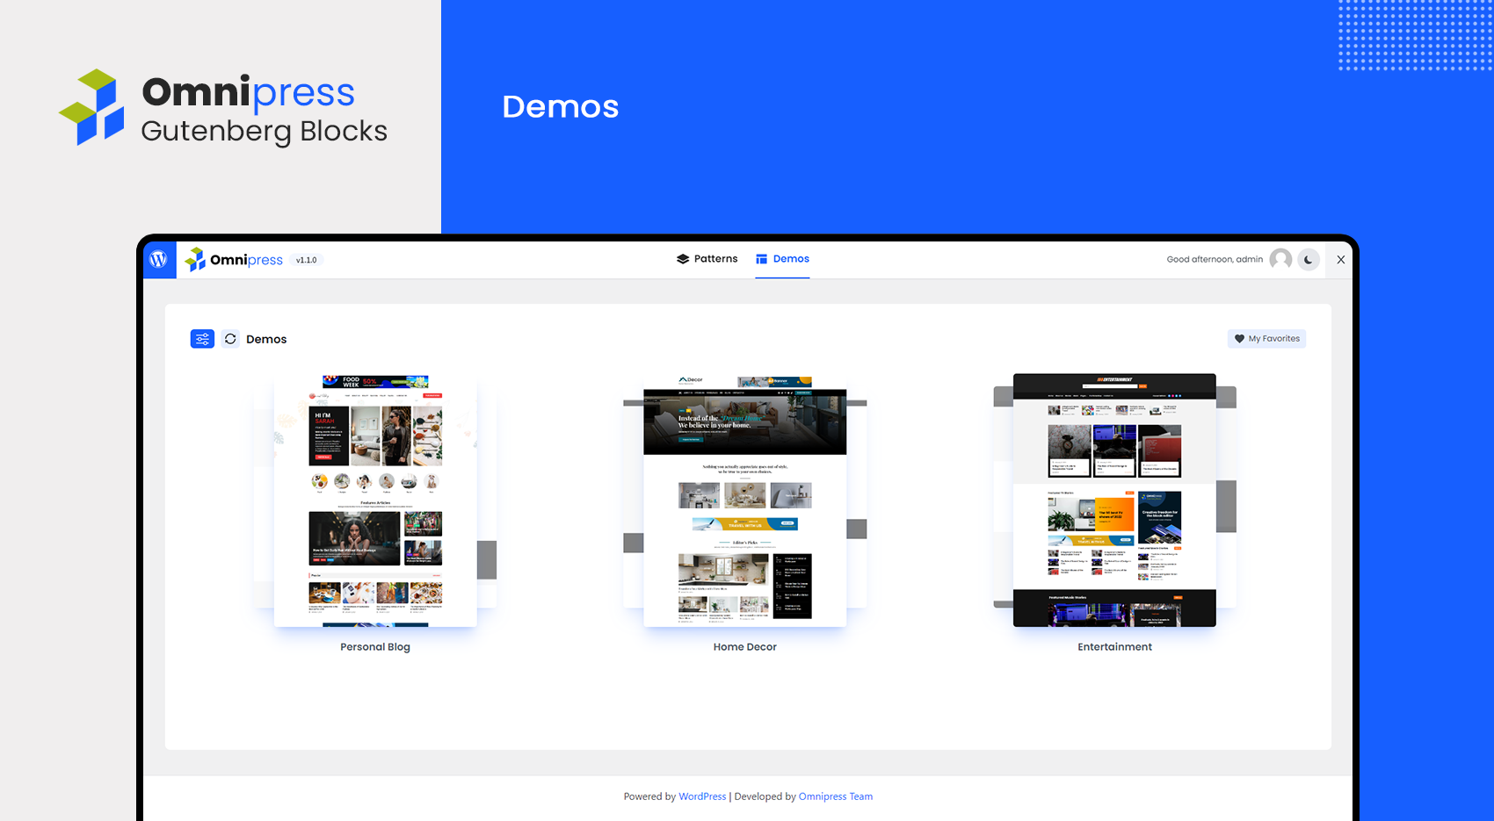This screenshot has width=1494, height=821.
Task: Click the v1.1.0 version badge
Action: point(306,260)
